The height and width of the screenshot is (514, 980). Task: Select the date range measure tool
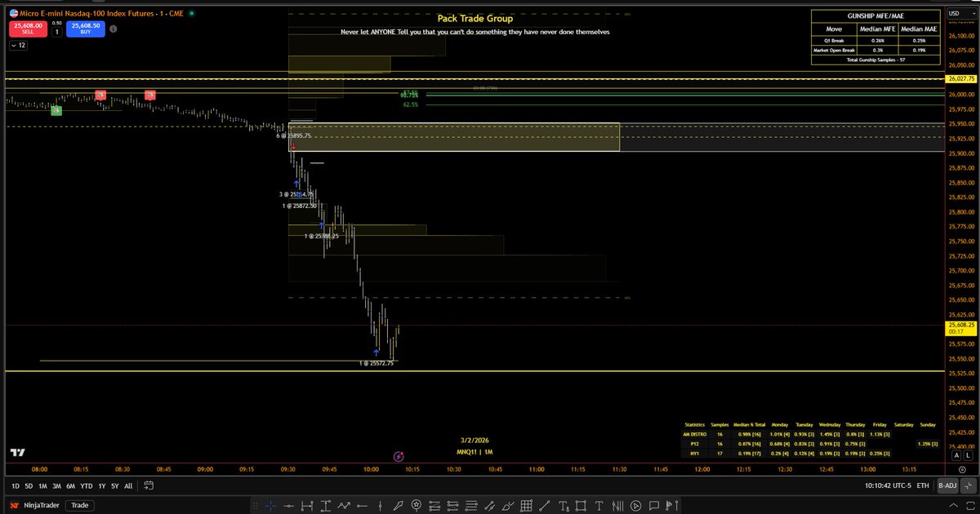click(307, 506)
